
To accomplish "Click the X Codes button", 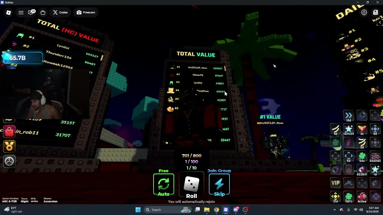I will tap(60, 13).
